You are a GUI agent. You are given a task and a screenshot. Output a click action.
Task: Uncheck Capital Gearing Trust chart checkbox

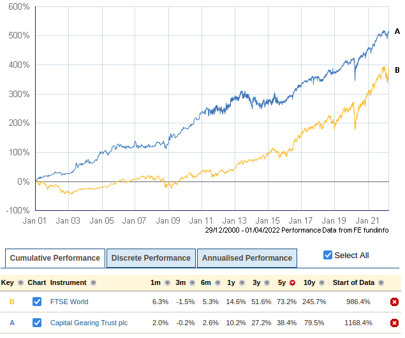tap(37, 323)
